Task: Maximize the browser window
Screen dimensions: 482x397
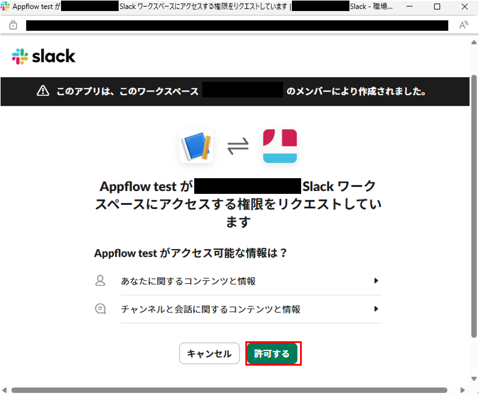Action: [x=437, y=7]
